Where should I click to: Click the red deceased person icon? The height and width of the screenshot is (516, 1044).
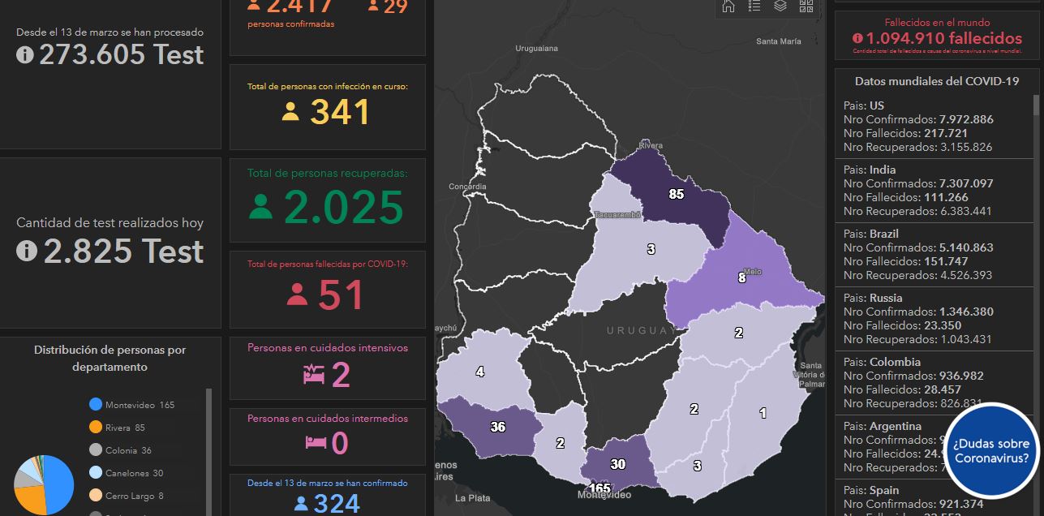[297, 294]
